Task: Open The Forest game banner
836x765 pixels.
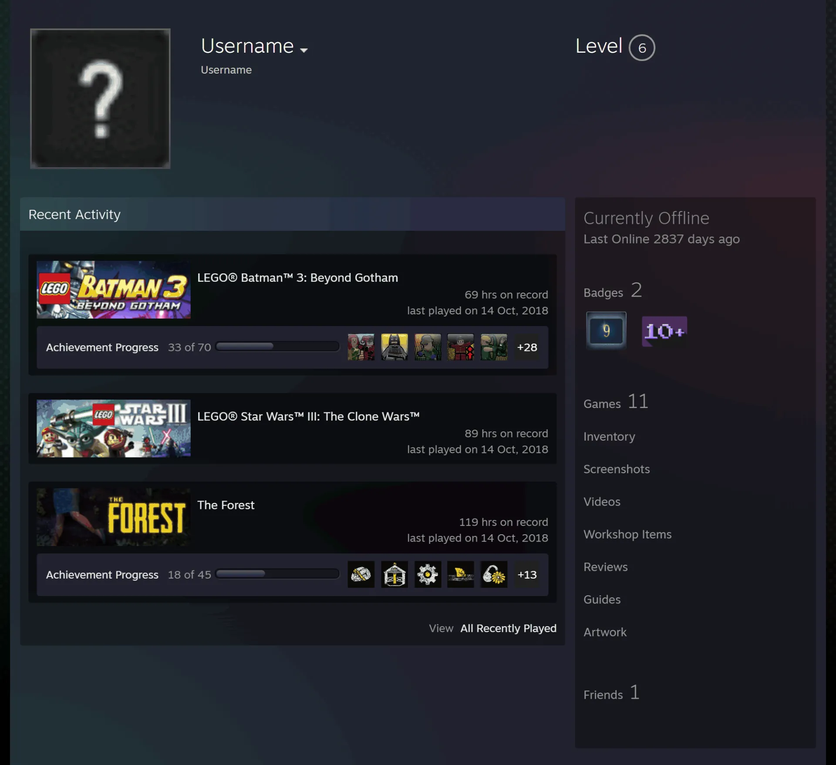Action: pyautogui.click(x=114, y=517)
